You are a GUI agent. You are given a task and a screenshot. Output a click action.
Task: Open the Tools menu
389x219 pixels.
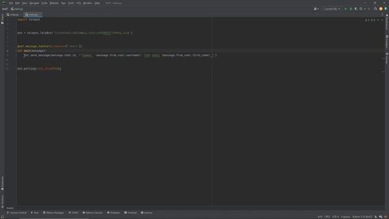coord(71,3)
